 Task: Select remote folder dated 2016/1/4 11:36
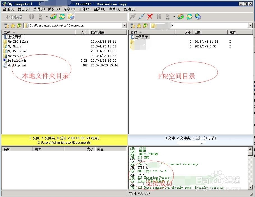[x=191, y=42]
